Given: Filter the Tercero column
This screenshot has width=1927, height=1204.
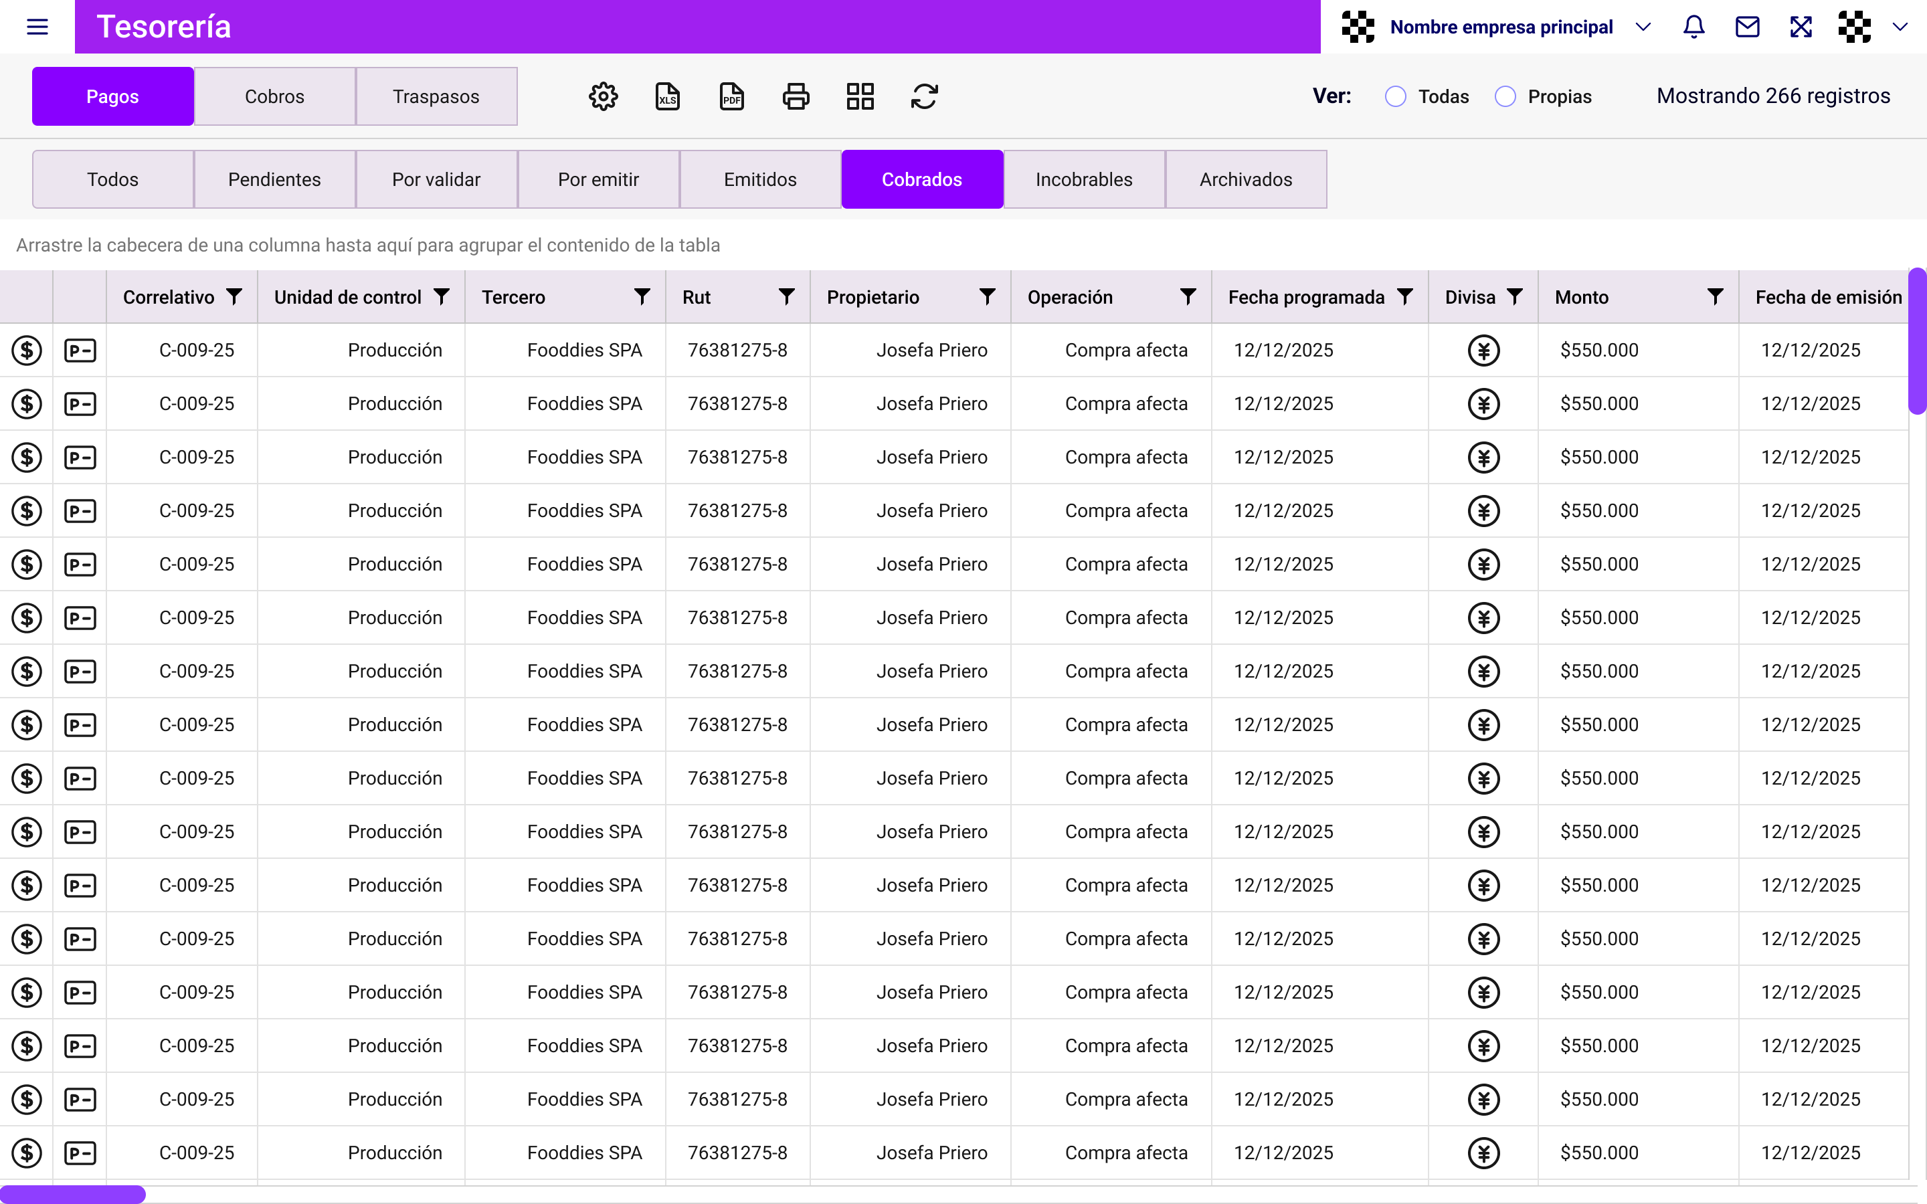Looking at the screenshot, I should click(642, 297).
